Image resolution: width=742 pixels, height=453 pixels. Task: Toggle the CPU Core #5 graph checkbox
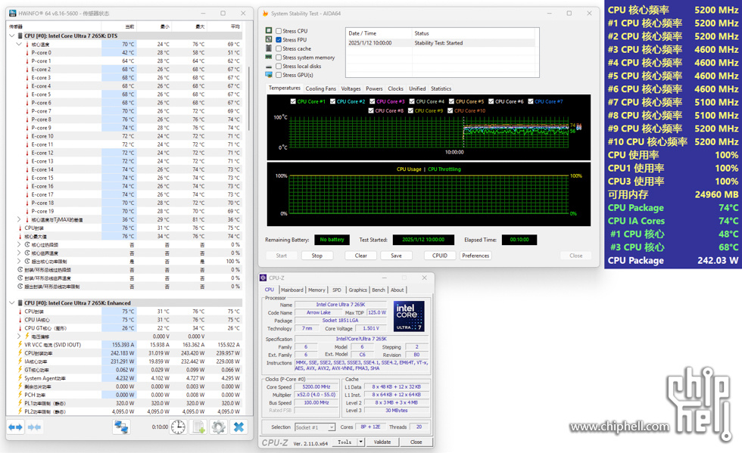click(x=452, y=101)
